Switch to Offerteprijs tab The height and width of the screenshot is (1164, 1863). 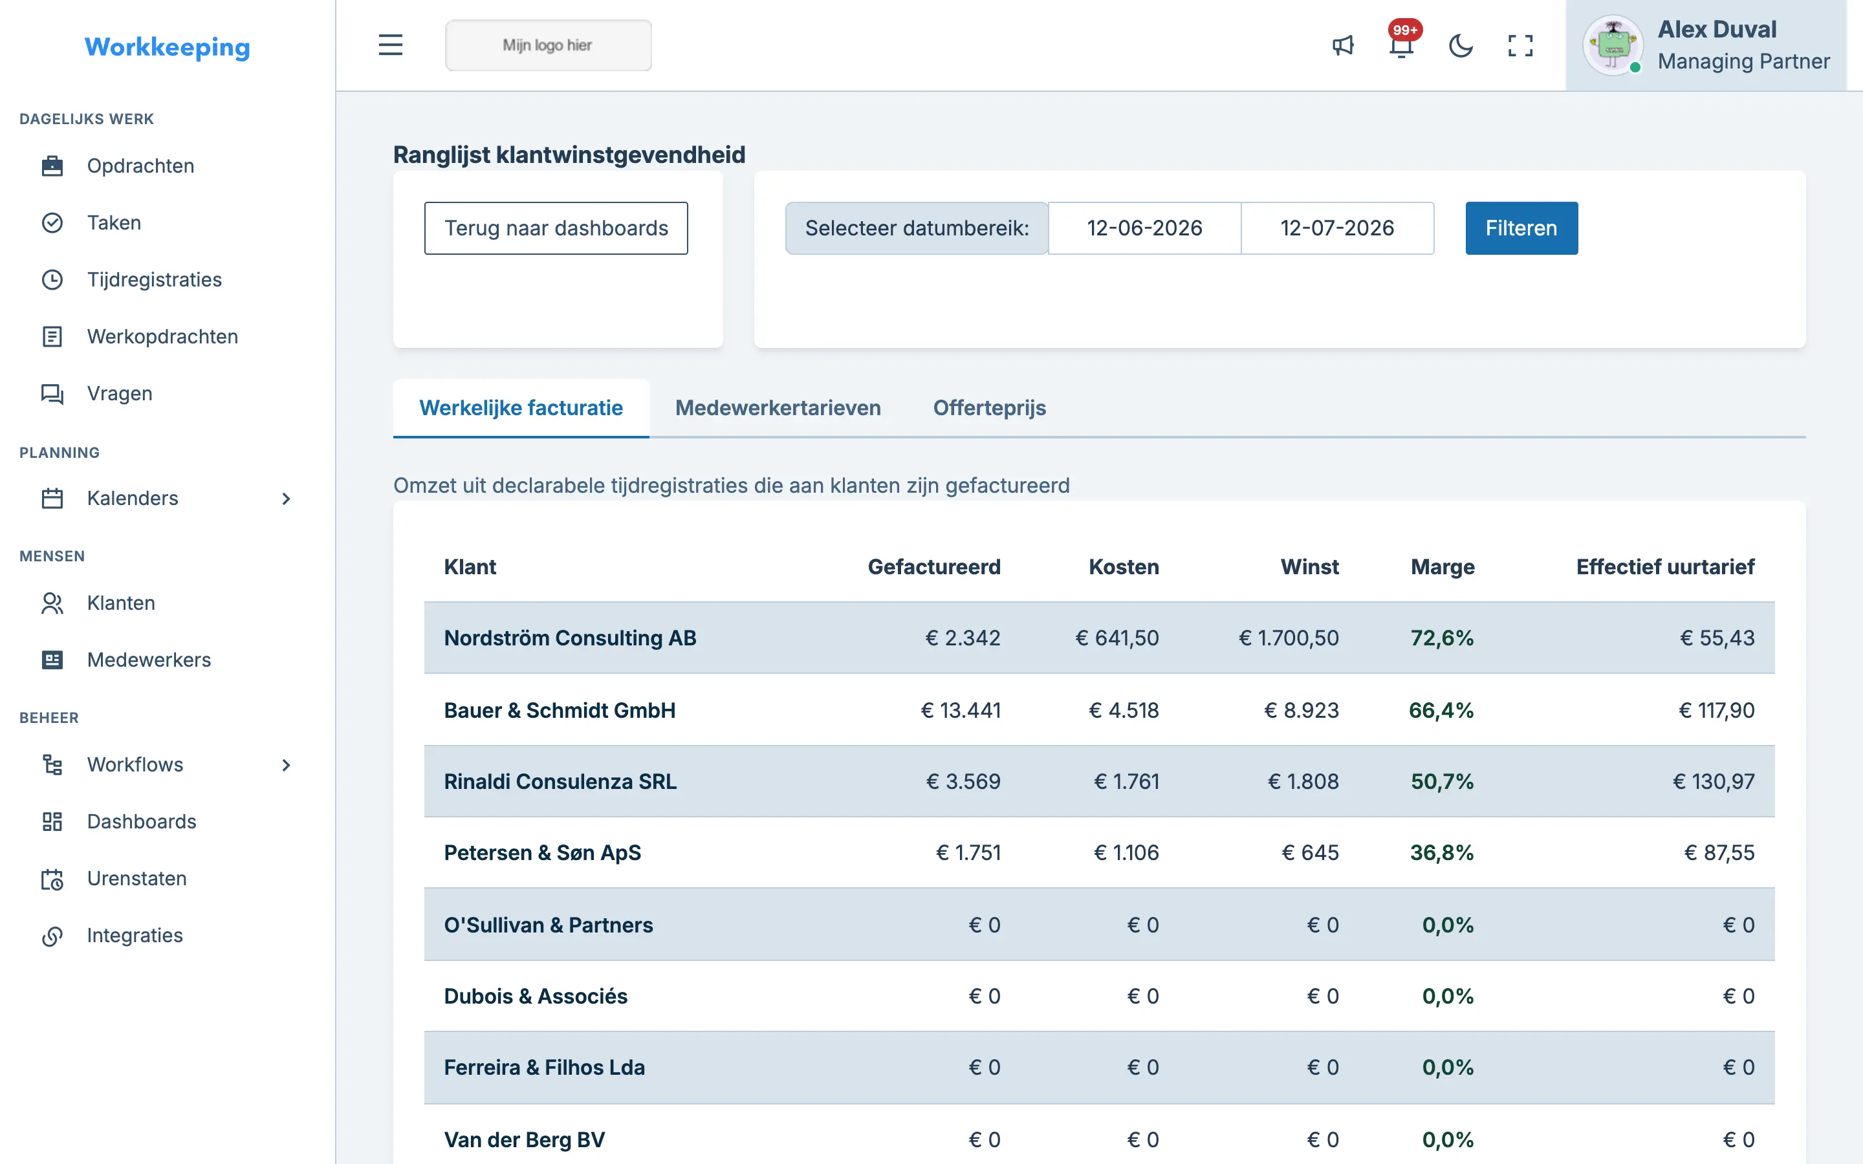[x=989, y=408]
